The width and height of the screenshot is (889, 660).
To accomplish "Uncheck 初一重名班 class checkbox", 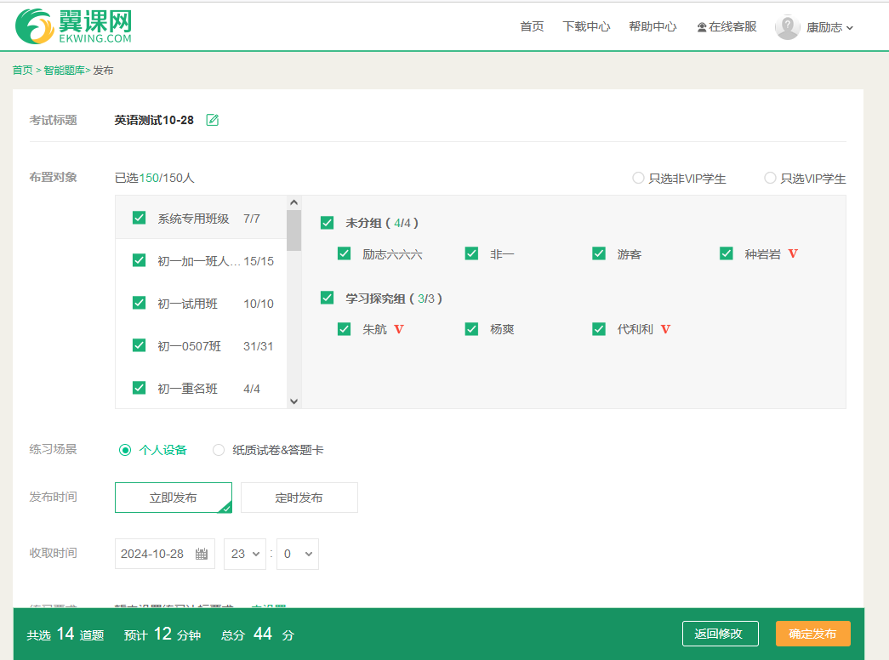I will (x=139, y=388).
